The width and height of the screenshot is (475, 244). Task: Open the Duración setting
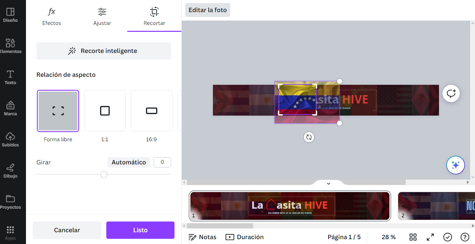[245, 237]
